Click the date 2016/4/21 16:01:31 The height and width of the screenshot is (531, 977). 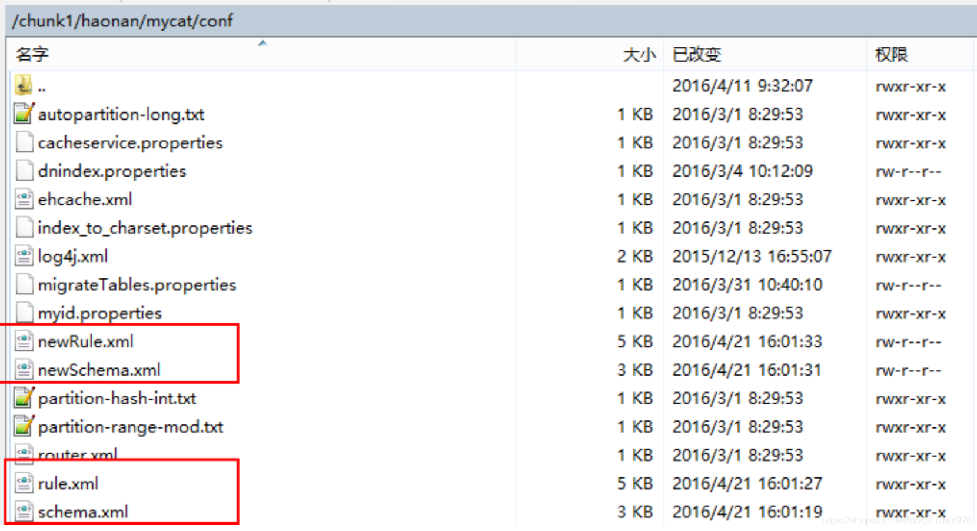[x=747, y=370]
